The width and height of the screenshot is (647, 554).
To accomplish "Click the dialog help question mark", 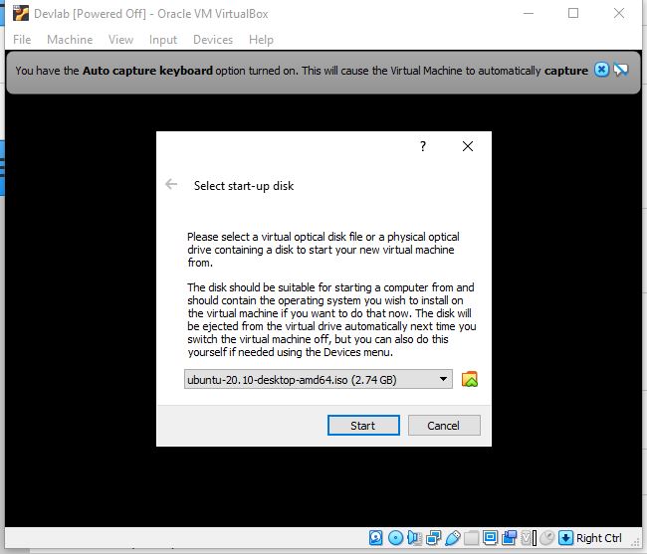I will 423,146.
